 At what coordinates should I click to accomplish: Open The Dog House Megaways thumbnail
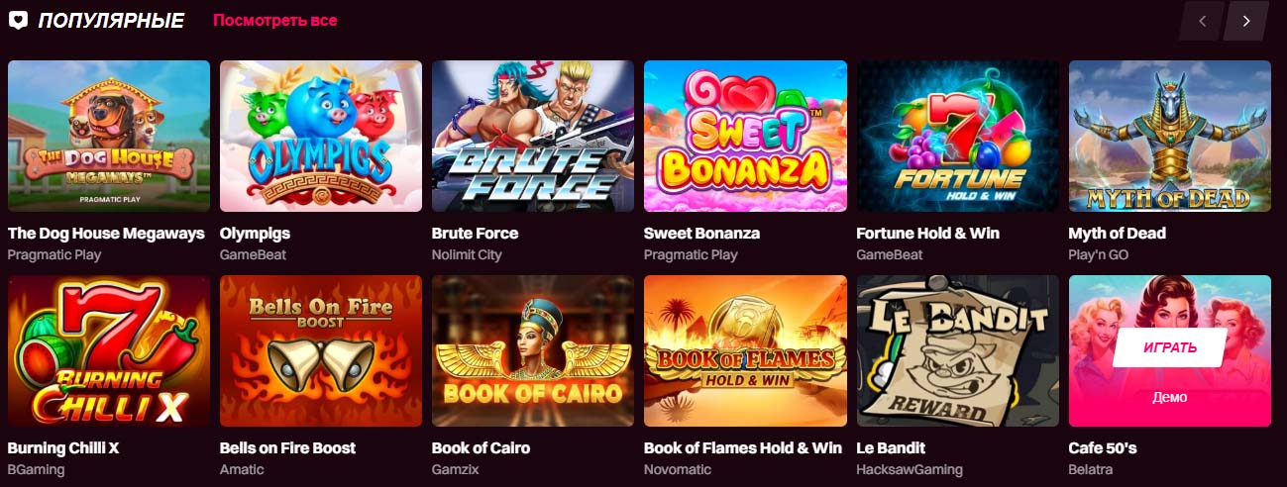click(x=109, y=136)
